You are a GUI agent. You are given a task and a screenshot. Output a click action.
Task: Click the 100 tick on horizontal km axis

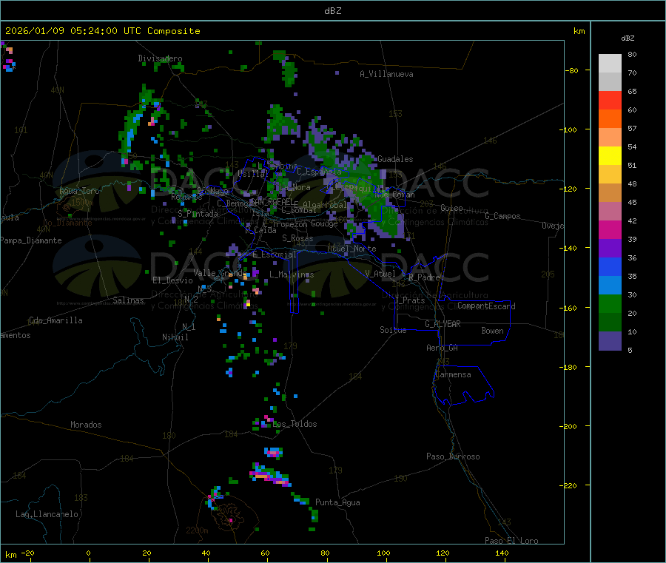383,553
